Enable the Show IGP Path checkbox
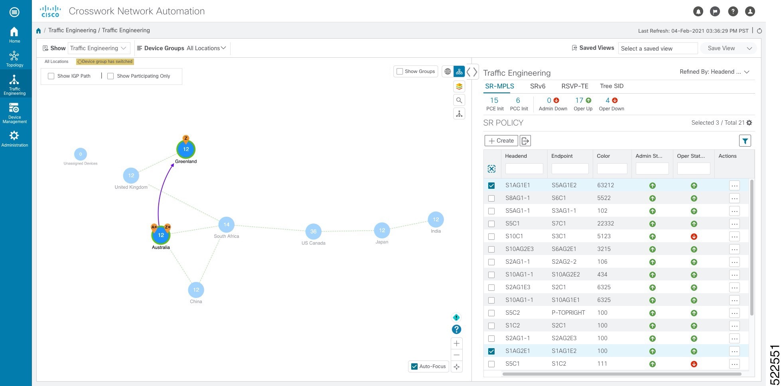 click(x=51, y=76)
